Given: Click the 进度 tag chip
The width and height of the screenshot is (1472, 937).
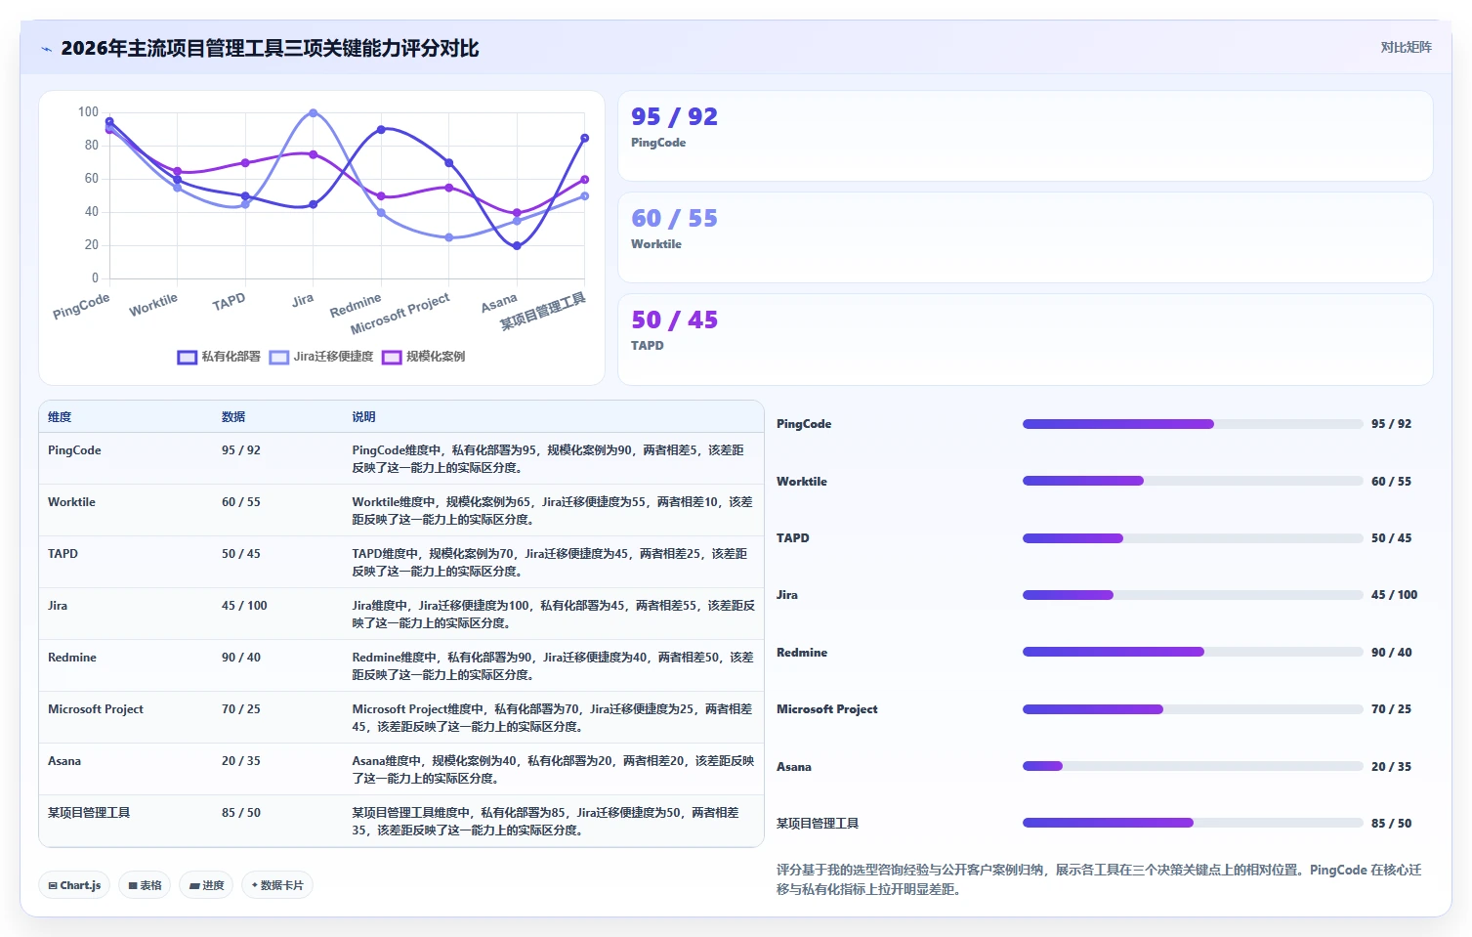Looking at the screenshot, I should 206,885.
